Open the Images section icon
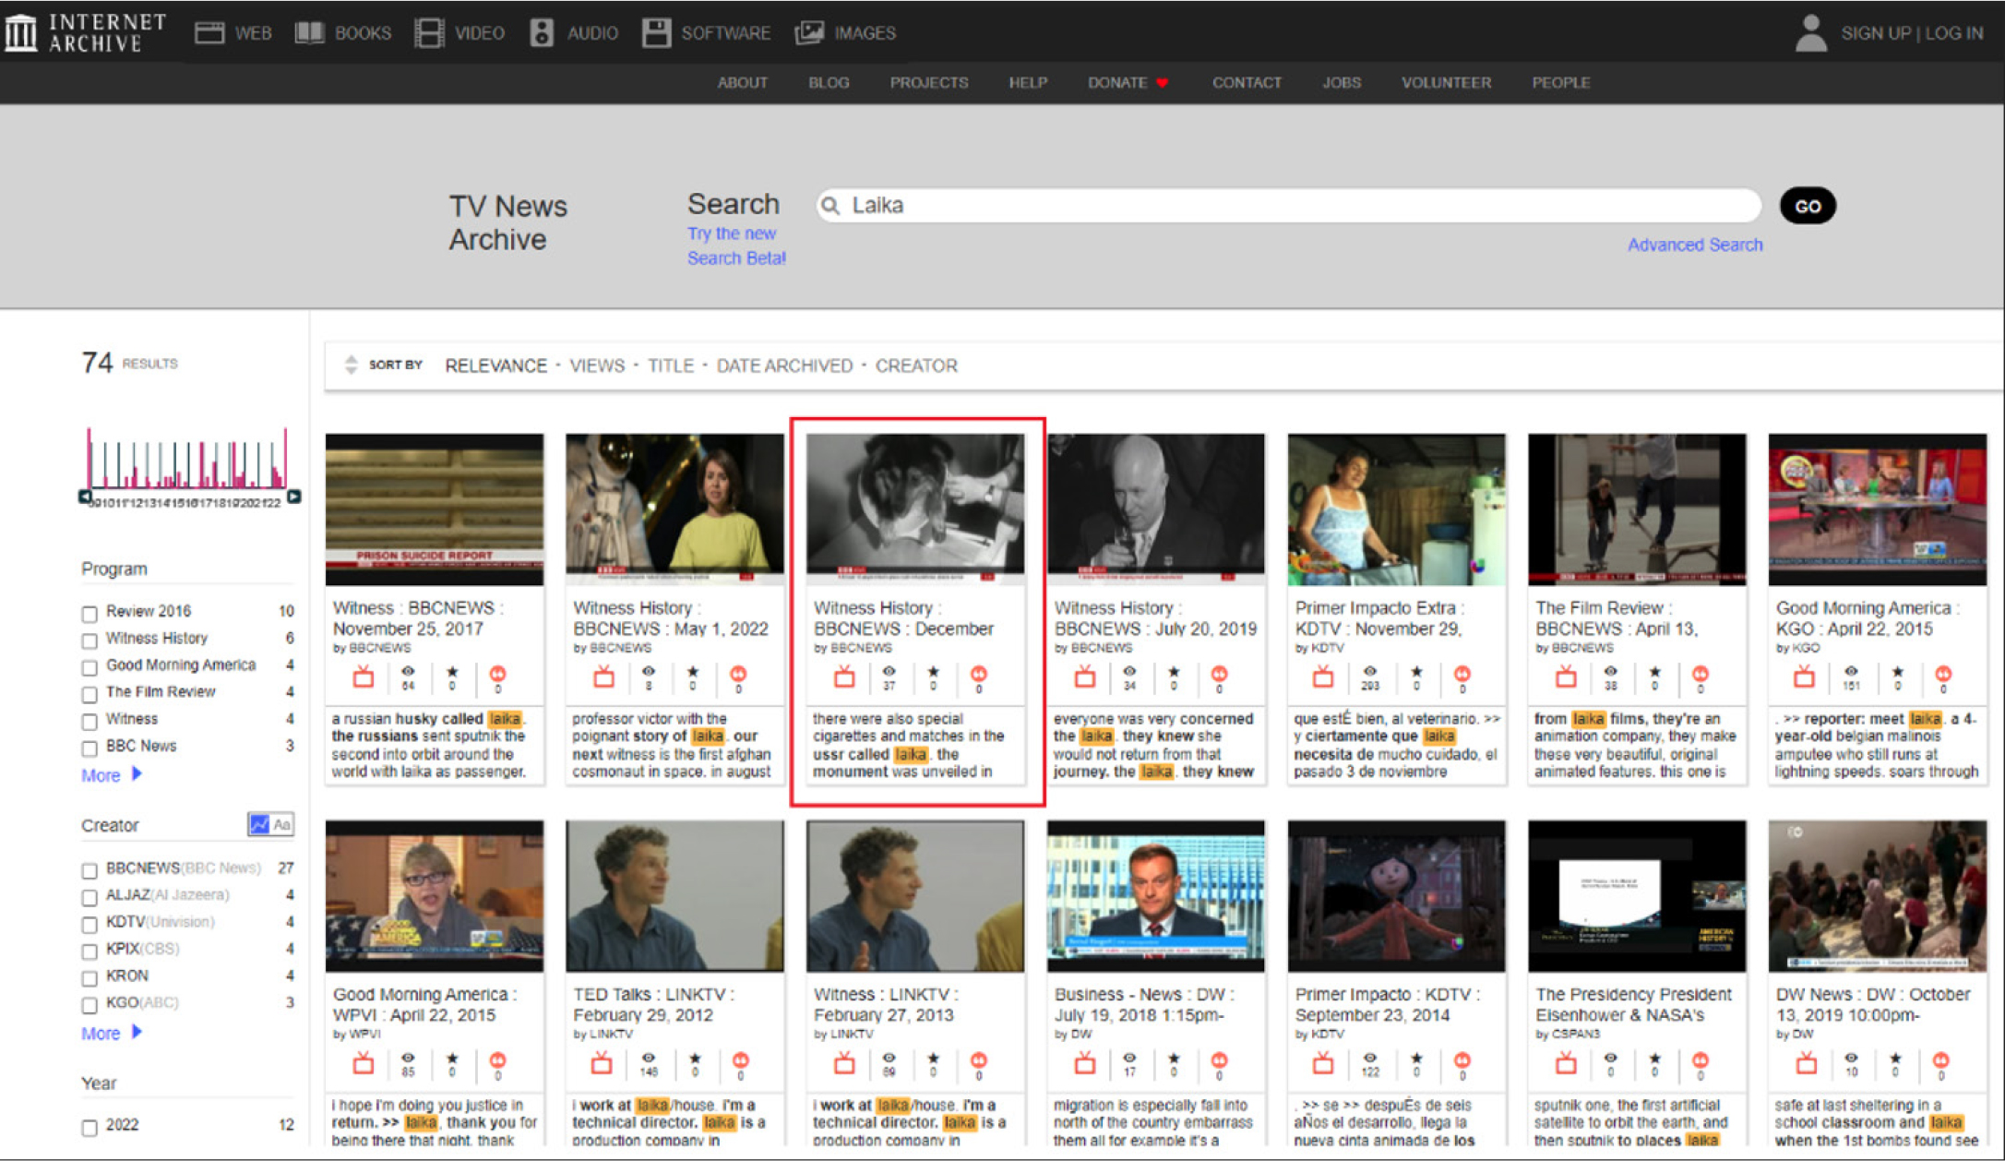2005x1161 pixels. [809, 33]
